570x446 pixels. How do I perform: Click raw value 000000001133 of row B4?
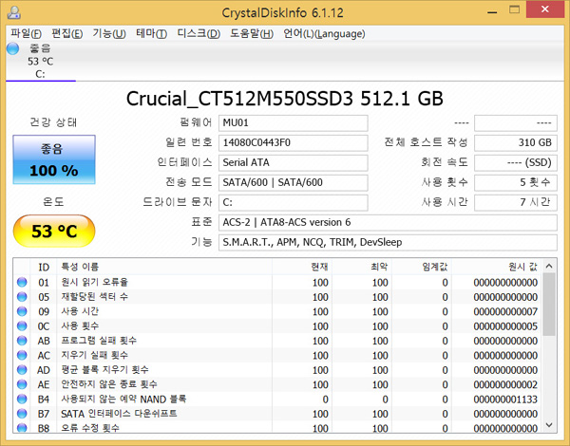coord(505,400)
